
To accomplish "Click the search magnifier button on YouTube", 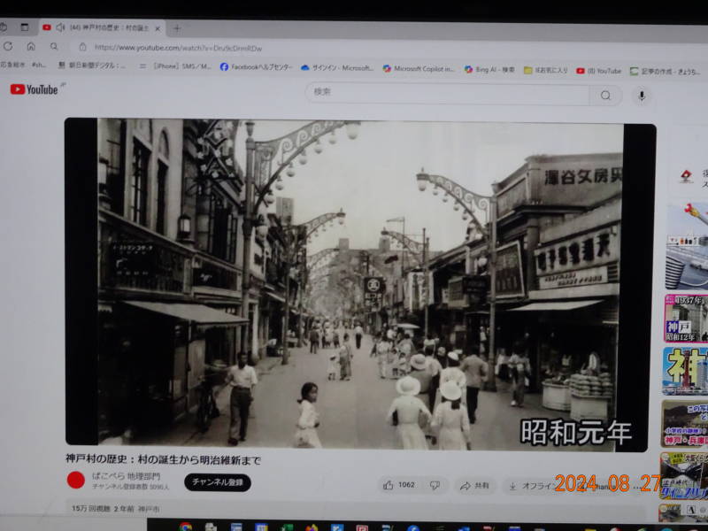I will click(605, 96).
